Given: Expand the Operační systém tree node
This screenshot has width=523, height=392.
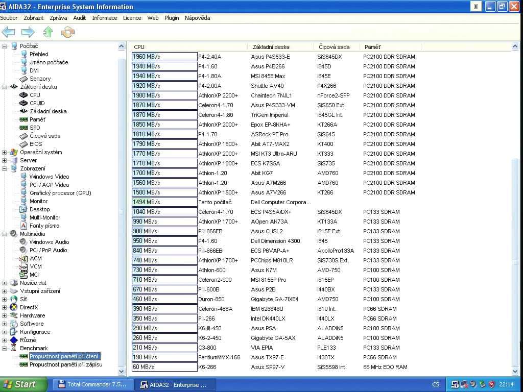Looking at the screenshot, I should point(4,152).
